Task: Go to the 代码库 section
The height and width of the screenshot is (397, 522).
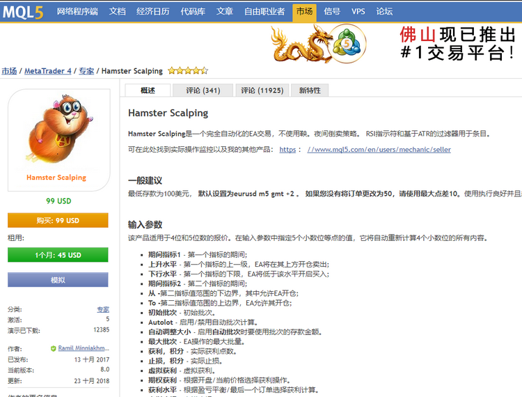Action: pos(193,12)
